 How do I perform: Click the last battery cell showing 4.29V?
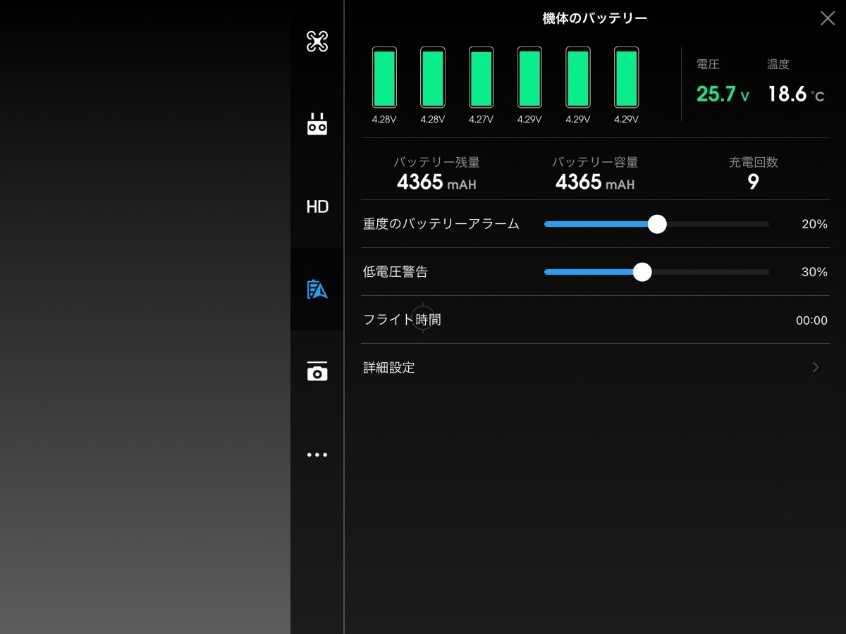pyautogui.click(x=626, y=77)
